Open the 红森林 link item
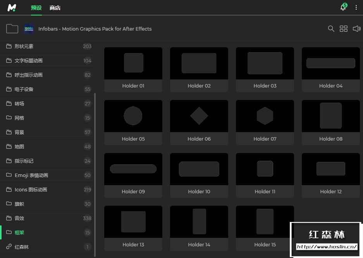This screenshot has width=363, height=258. 47,247
